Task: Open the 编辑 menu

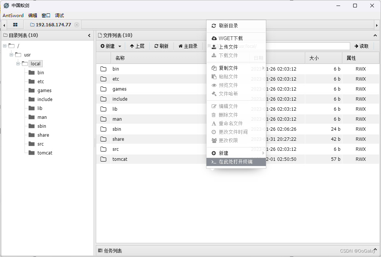Action: point(33,15)
